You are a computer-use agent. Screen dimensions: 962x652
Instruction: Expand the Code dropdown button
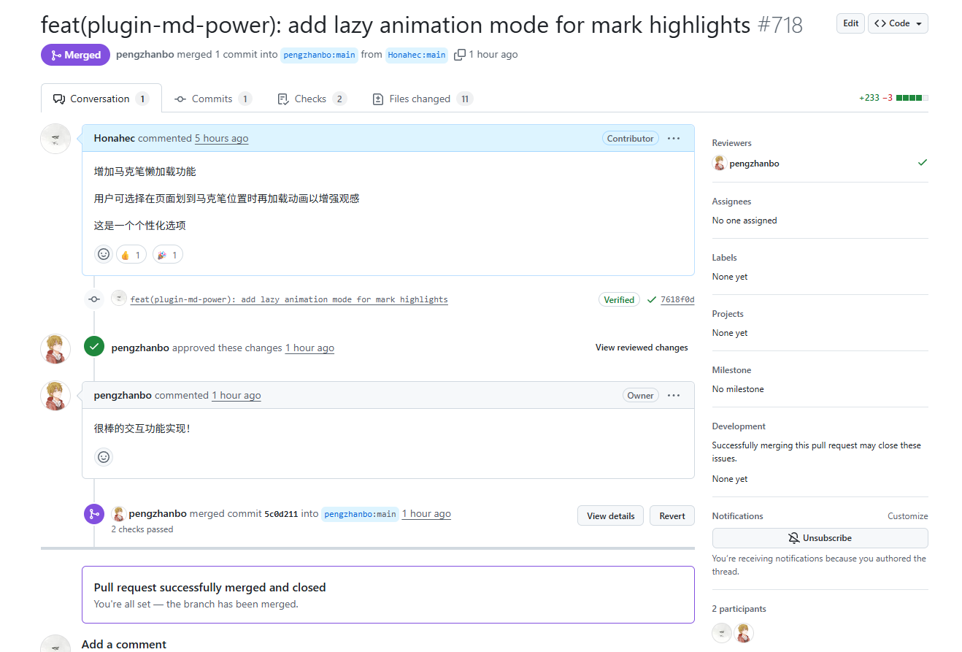[898, 23]
